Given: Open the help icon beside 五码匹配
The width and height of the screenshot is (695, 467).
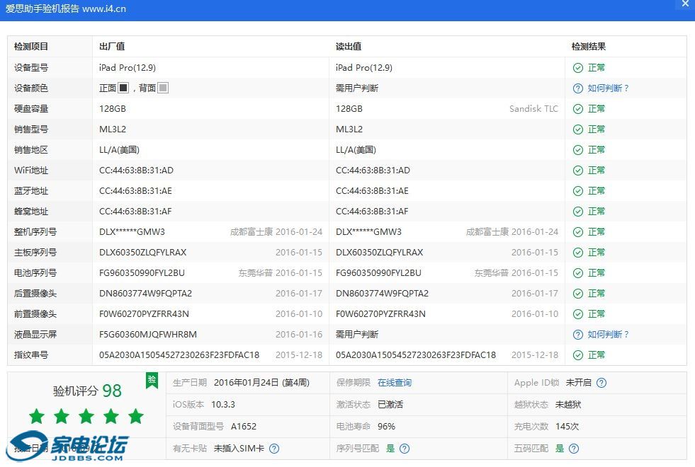Looking at the screenshot, I should pos(574,449).
